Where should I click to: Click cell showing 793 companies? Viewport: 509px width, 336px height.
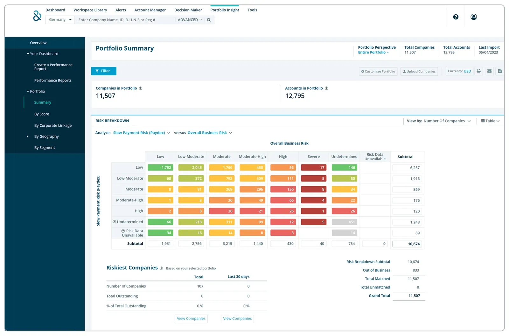pos(222,178)
